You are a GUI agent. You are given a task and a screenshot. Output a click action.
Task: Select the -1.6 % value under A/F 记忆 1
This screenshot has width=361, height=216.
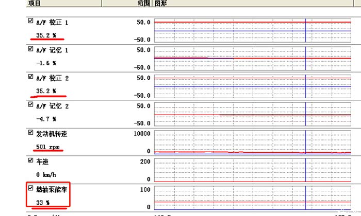coord(46,63)
